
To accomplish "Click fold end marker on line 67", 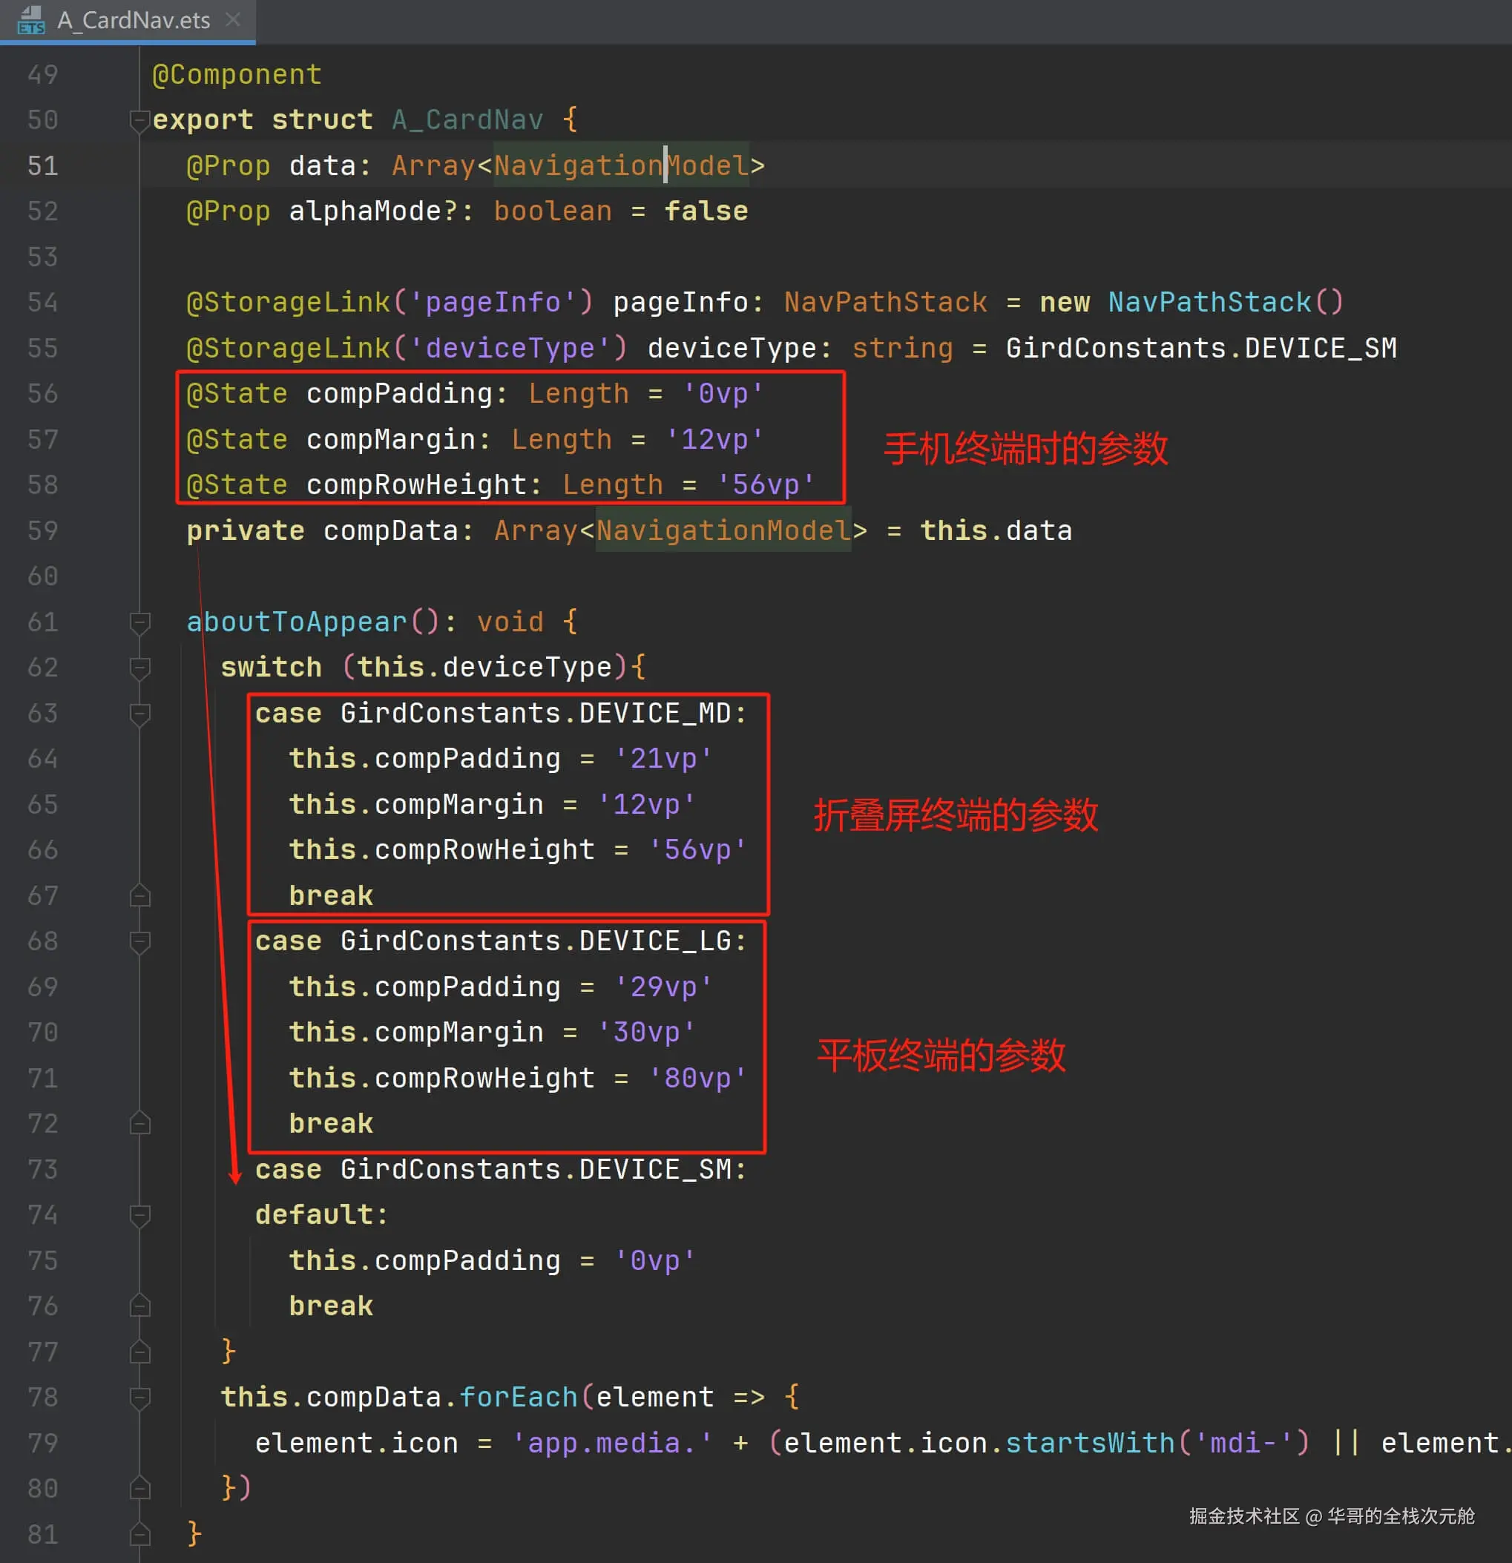I will (139, 895).
